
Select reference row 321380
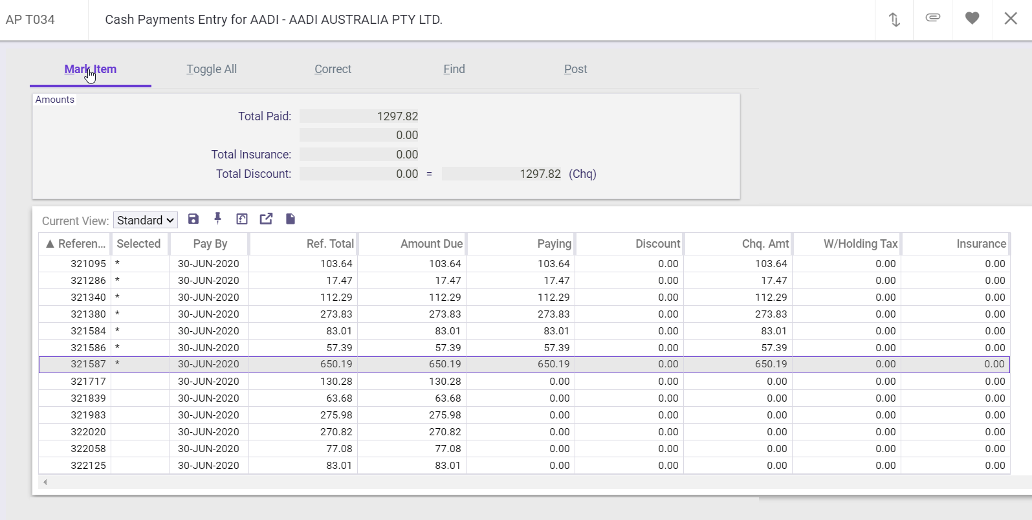pos(524,314)
